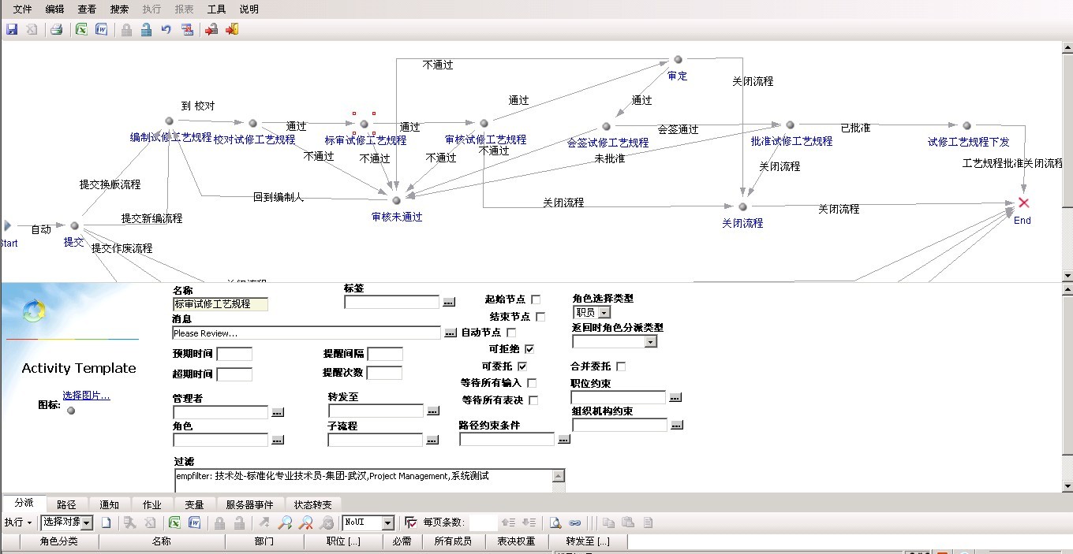Uncheck the 可委托 checkbox
This screenshot has width=1073, height=554.
[x=522, y=366]
